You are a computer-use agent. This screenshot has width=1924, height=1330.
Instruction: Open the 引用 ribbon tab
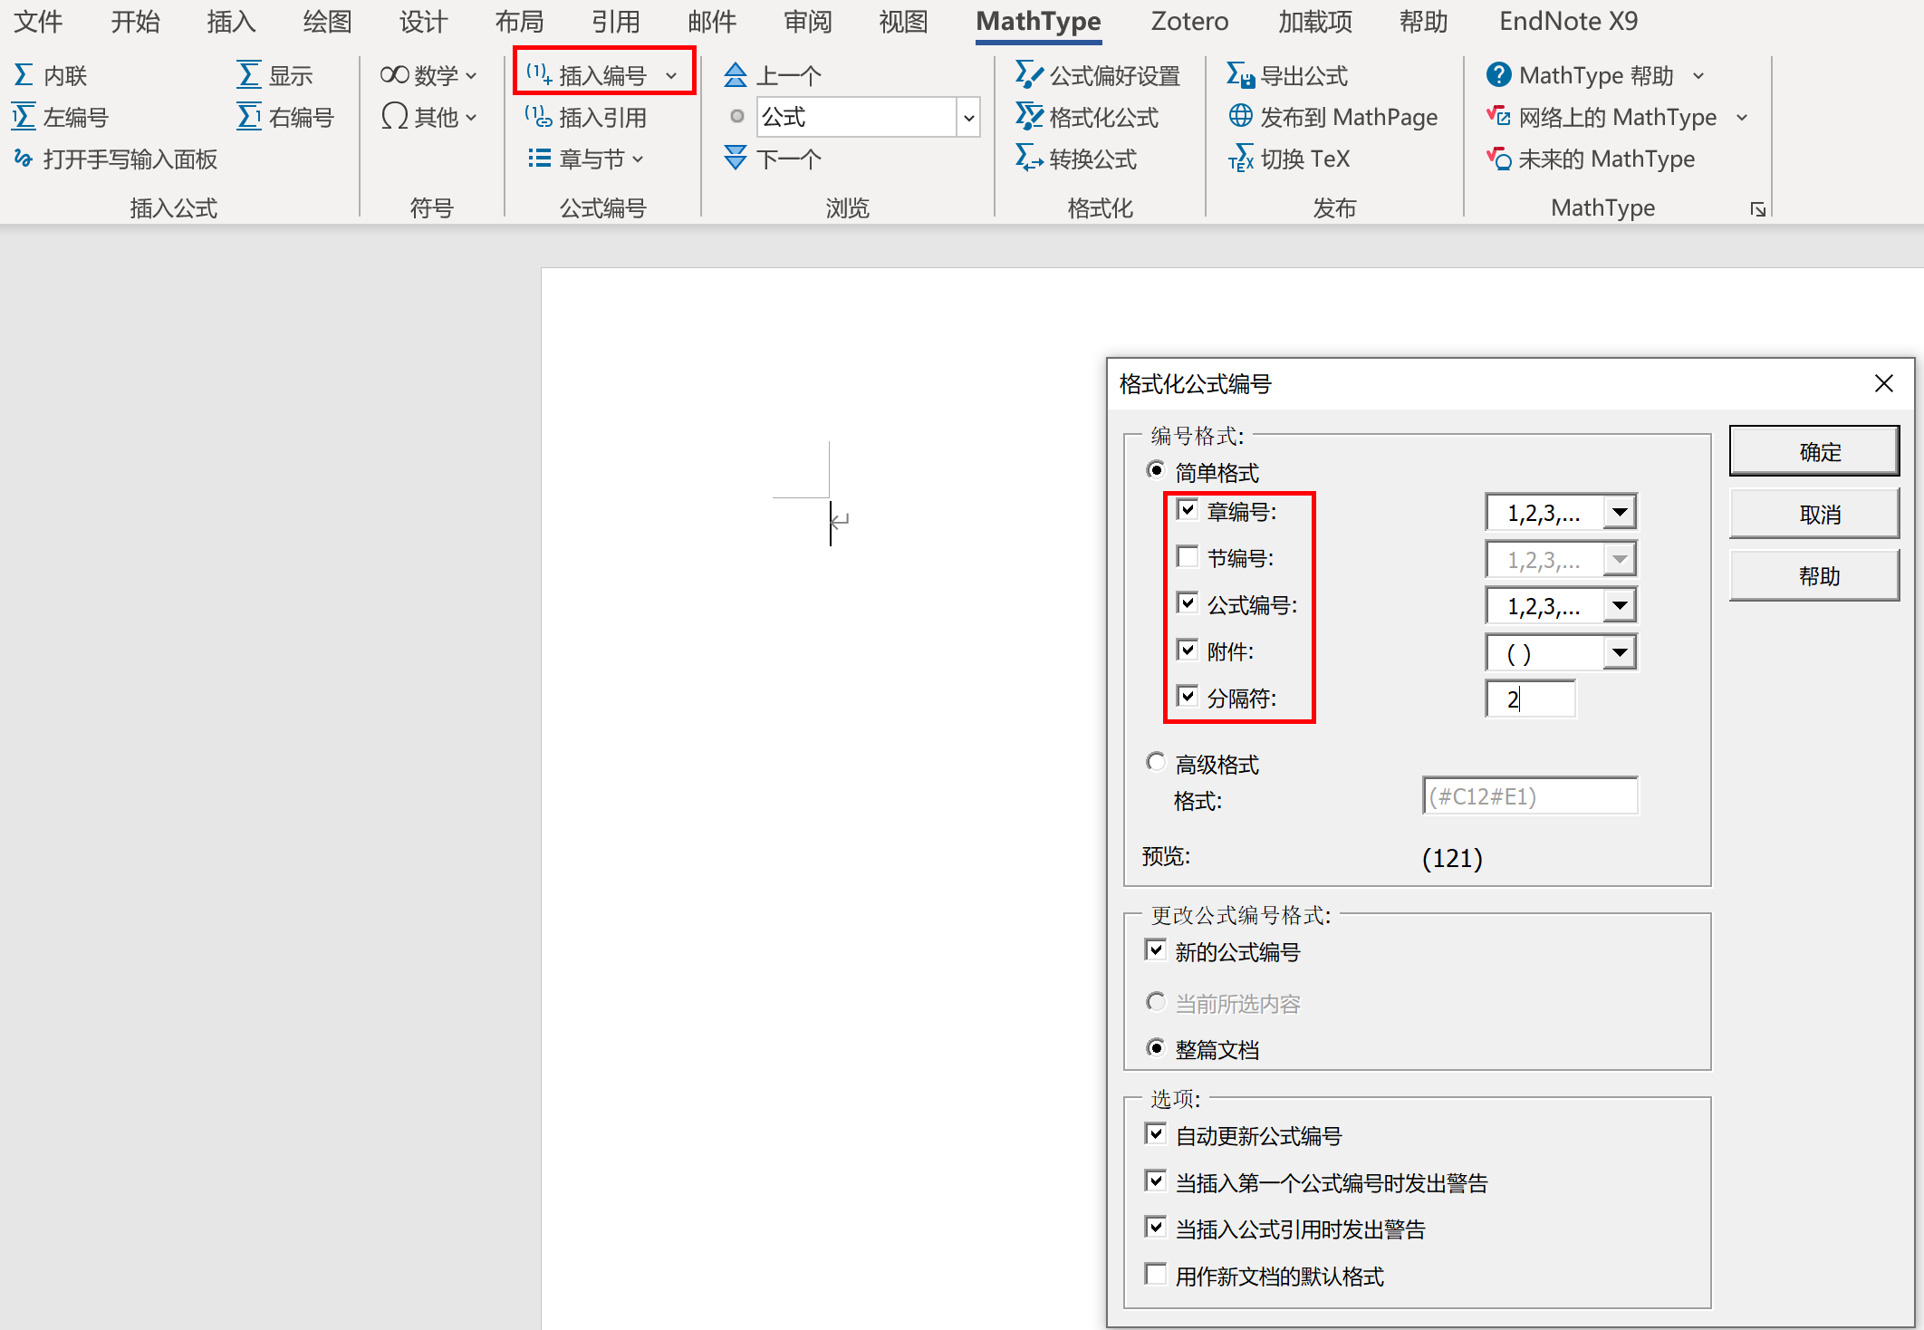click(x=615, y=22)
